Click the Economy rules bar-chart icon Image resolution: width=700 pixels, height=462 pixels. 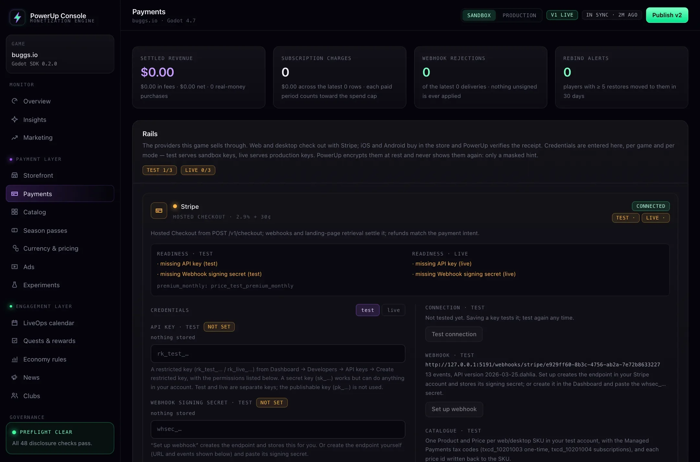pyautogui.click(x=15, y=359)
